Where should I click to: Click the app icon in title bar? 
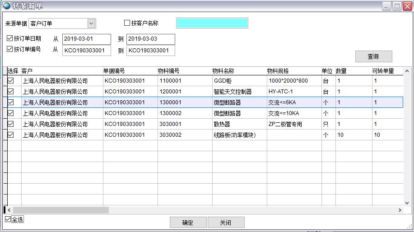point(7,6)
